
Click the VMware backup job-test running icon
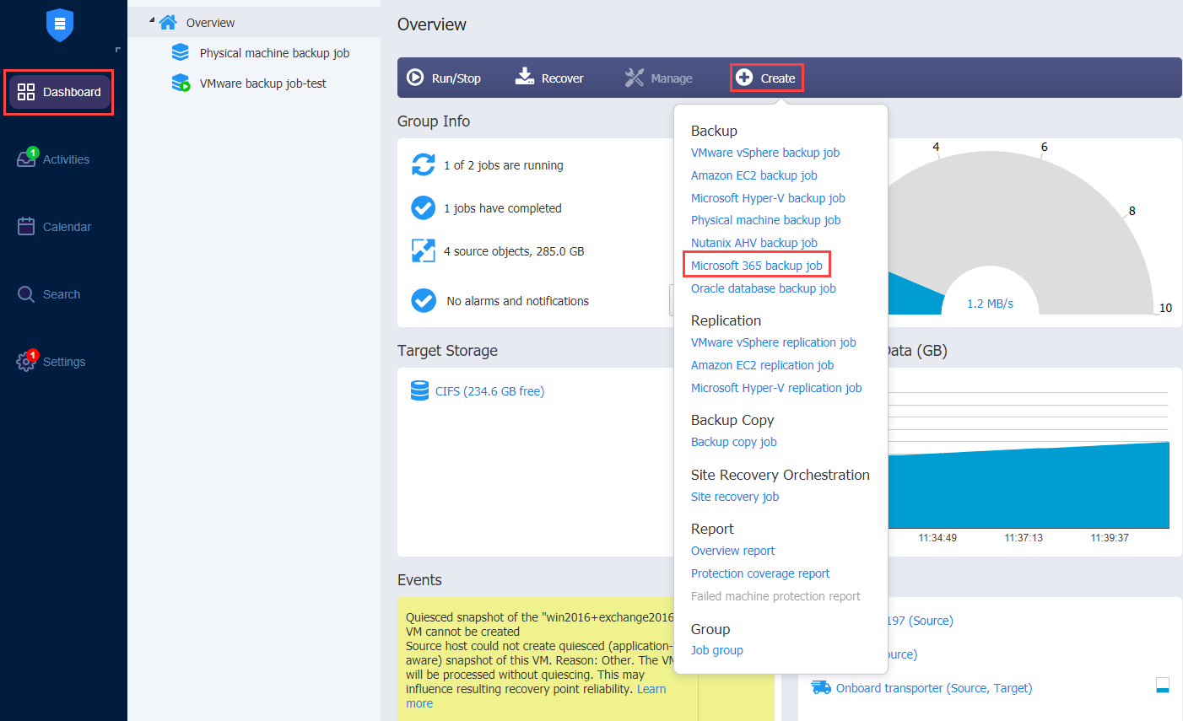(x=181, y=83)
